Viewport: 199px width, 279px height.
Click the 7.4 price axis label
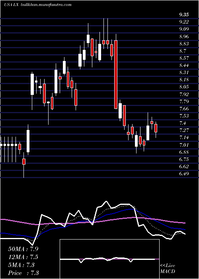pyautogui.click(x=183, y=123)
